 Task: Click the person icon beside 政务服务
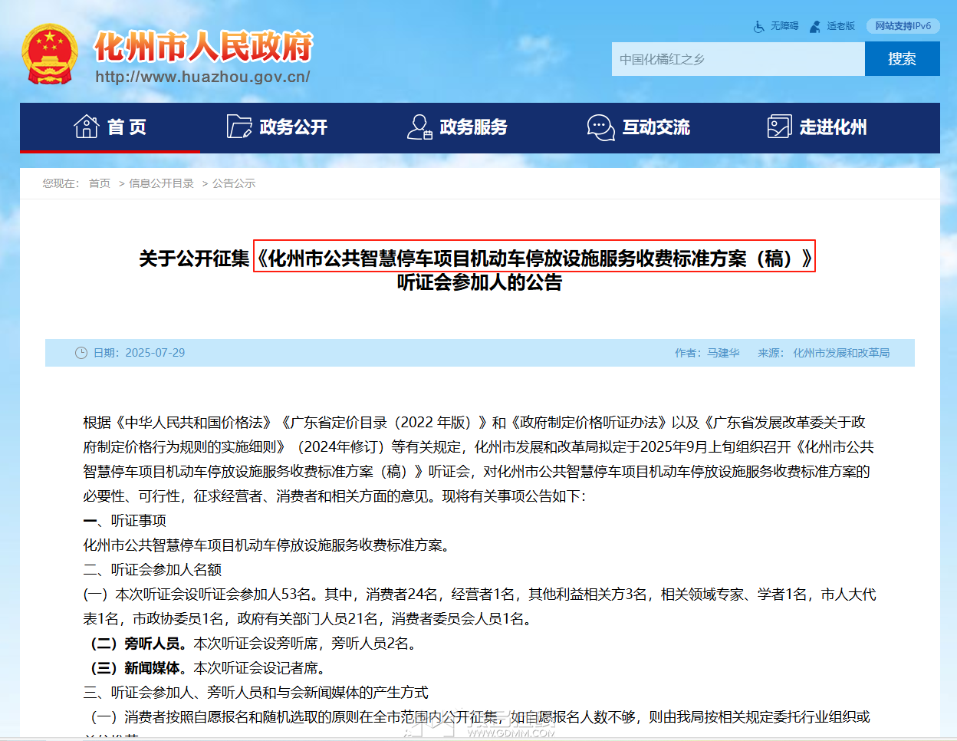(419, 127)
